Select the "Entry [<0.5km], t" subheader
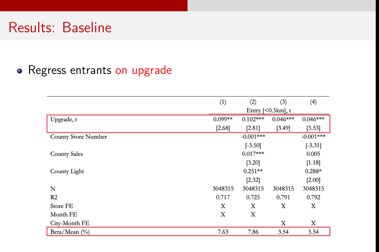This screenshot has width=379, height=252. tap(268, 110)
